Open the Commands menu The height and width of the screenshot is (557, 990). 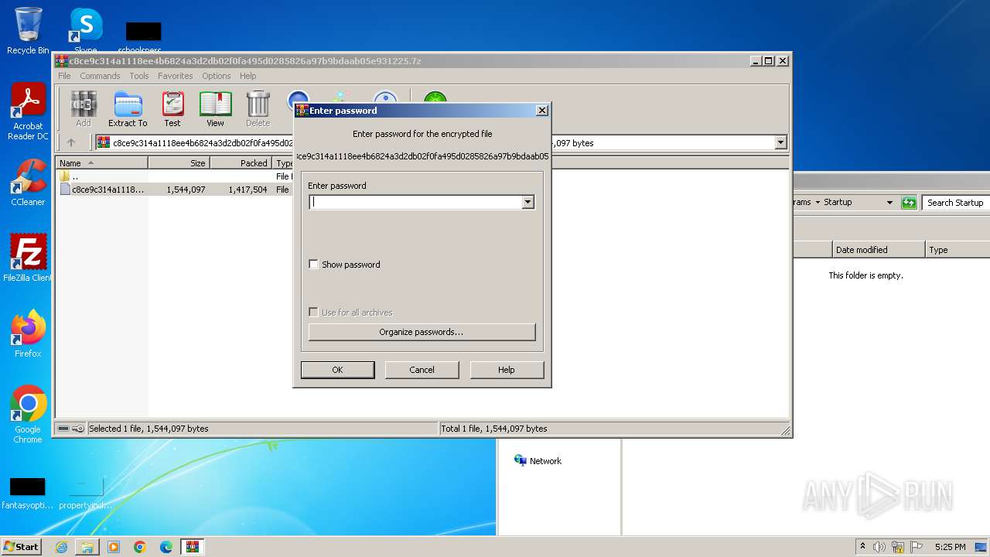[100, 76]
